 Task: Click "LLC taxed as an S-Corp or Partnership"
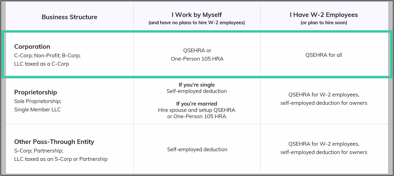(x=61, y=159)
